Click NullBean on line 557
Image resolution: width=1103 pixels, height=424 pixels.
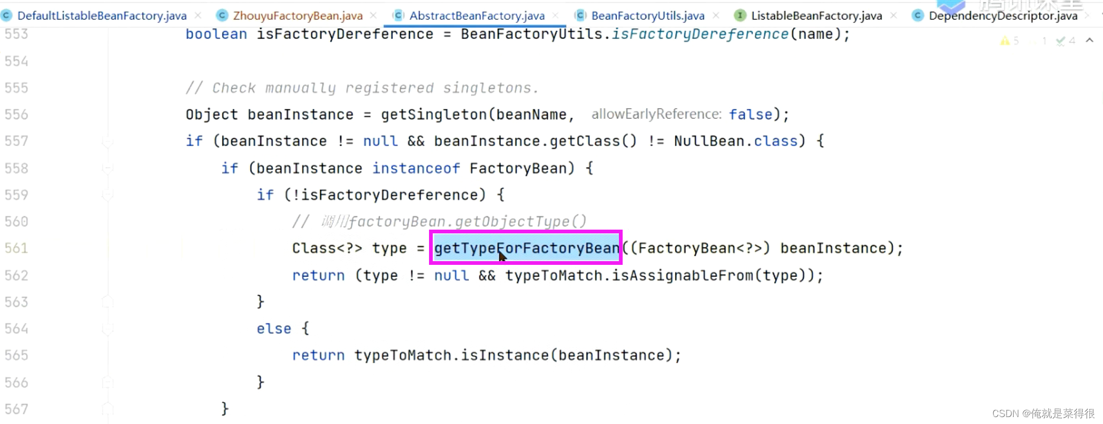pos(709,142)
